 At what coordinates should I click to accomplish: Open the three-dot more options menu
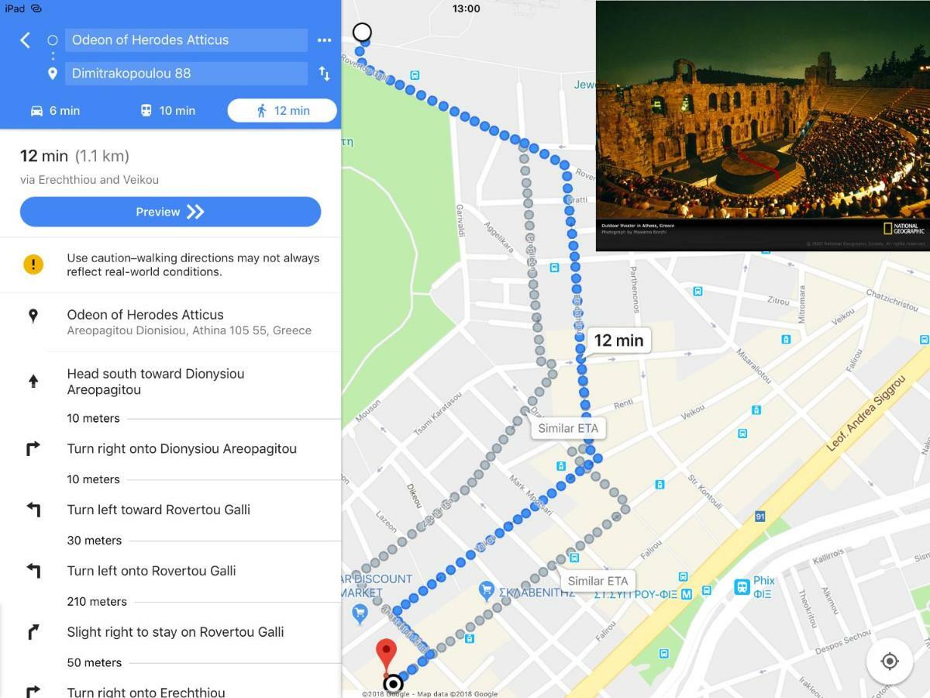coord(324,40)
